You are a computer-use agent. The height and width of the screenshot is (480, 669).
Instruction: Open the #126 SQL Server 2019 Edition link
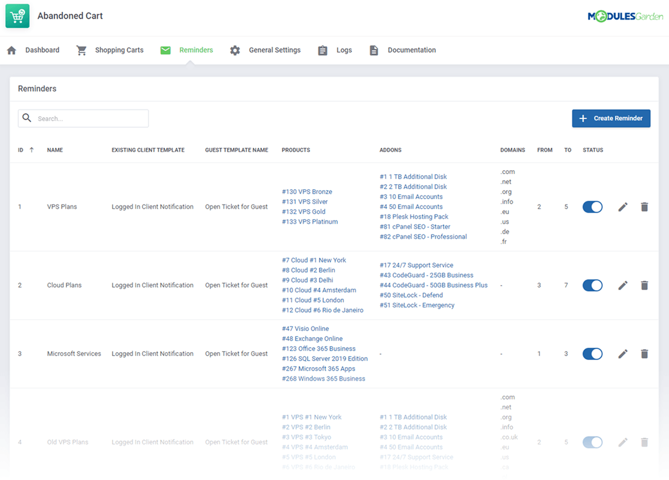324,359
